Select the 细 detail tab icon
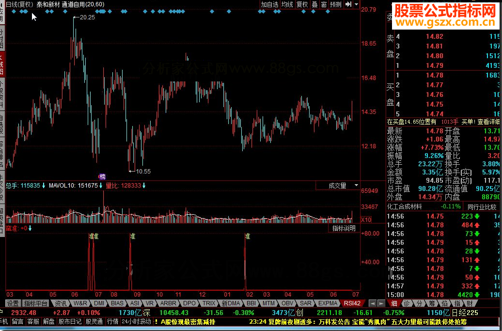The width and height of the screenshot is (502, 331). [394, 303]
